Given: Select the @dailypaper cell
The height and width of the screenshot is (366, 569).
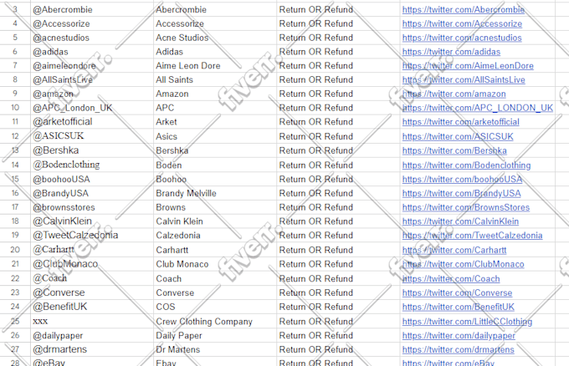Looking at the screenshot, I should (92, 335).
